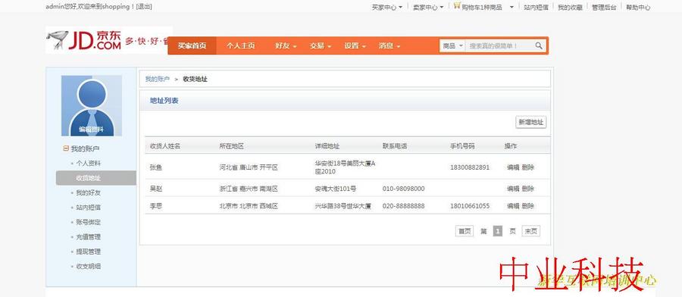The height and width of the screenshot is (297, 682).
Task: Open 管理后台 link
Action: pyautogui.click(x=604, y=8)
